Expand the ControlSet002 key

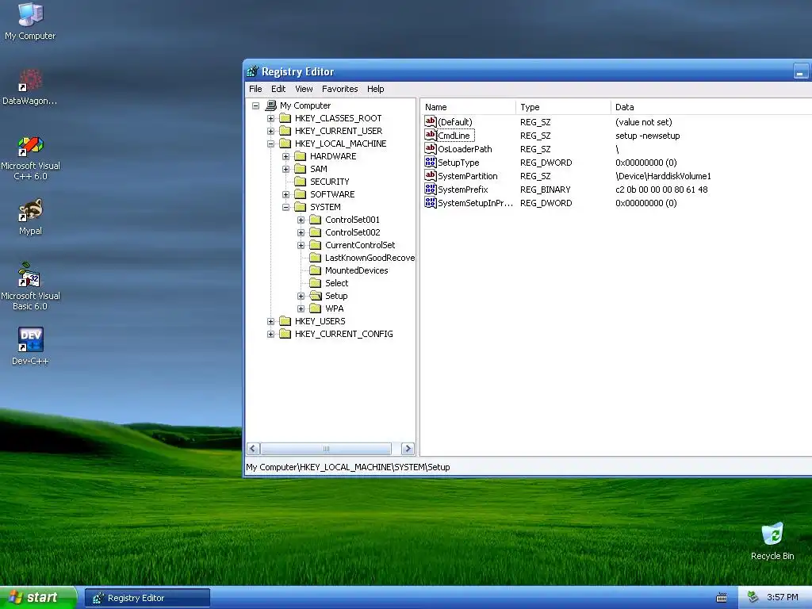[x=301, y=232]
